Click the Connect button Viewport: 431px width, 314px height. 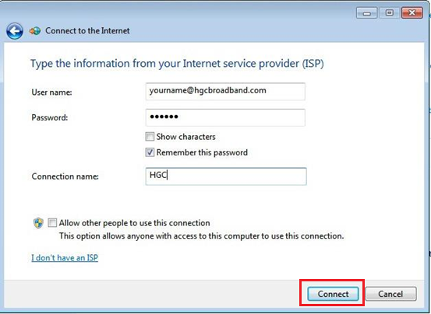click(x=333, y=294)
